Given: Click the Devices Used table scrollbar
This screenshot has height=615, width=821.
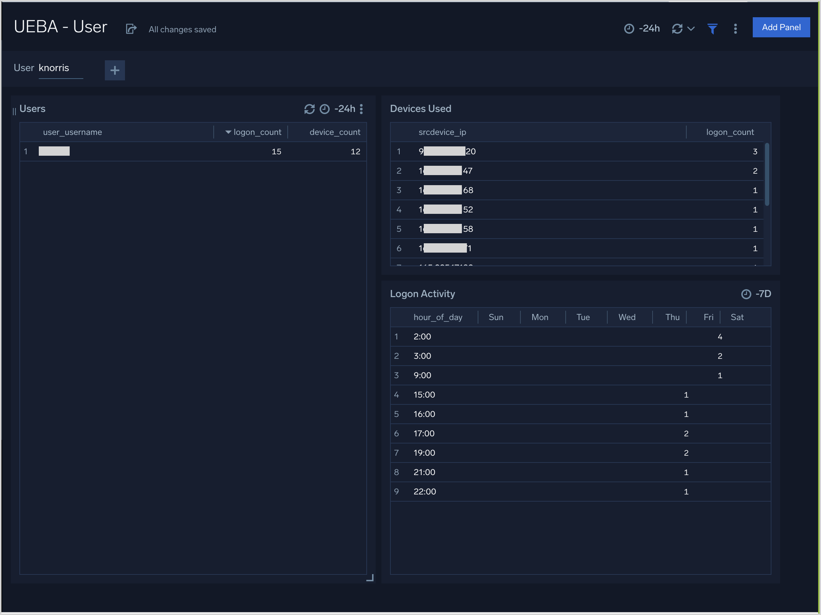Looking at the screenshot, I should pos(767,174).
